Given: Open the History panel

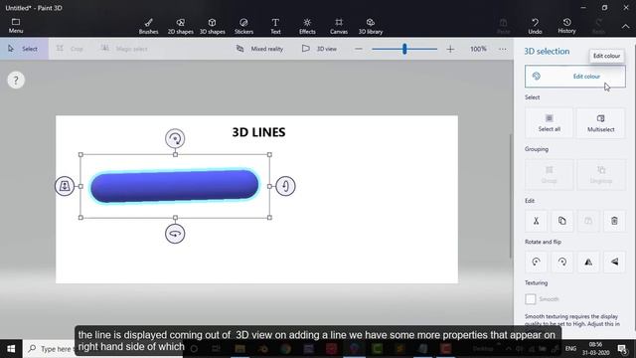Looking at the screenshot, I should coord(566,26).
